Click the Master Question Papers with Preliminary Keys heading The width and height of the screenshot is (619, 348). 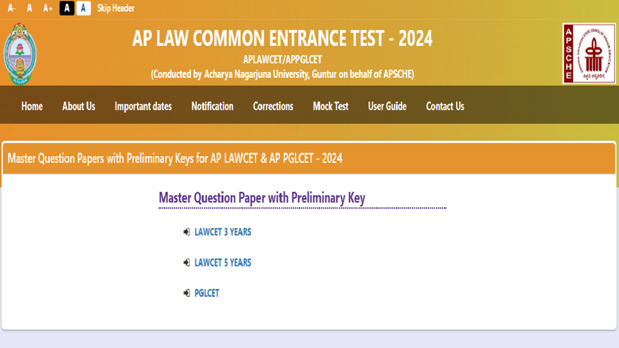tap(175, 159)
